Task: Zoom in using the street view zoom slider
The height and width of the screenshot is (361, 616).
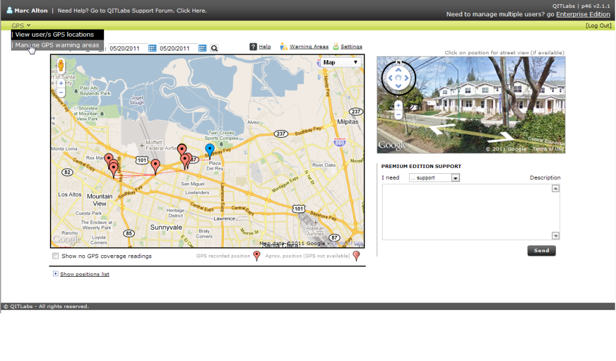Action: point(398,105)
